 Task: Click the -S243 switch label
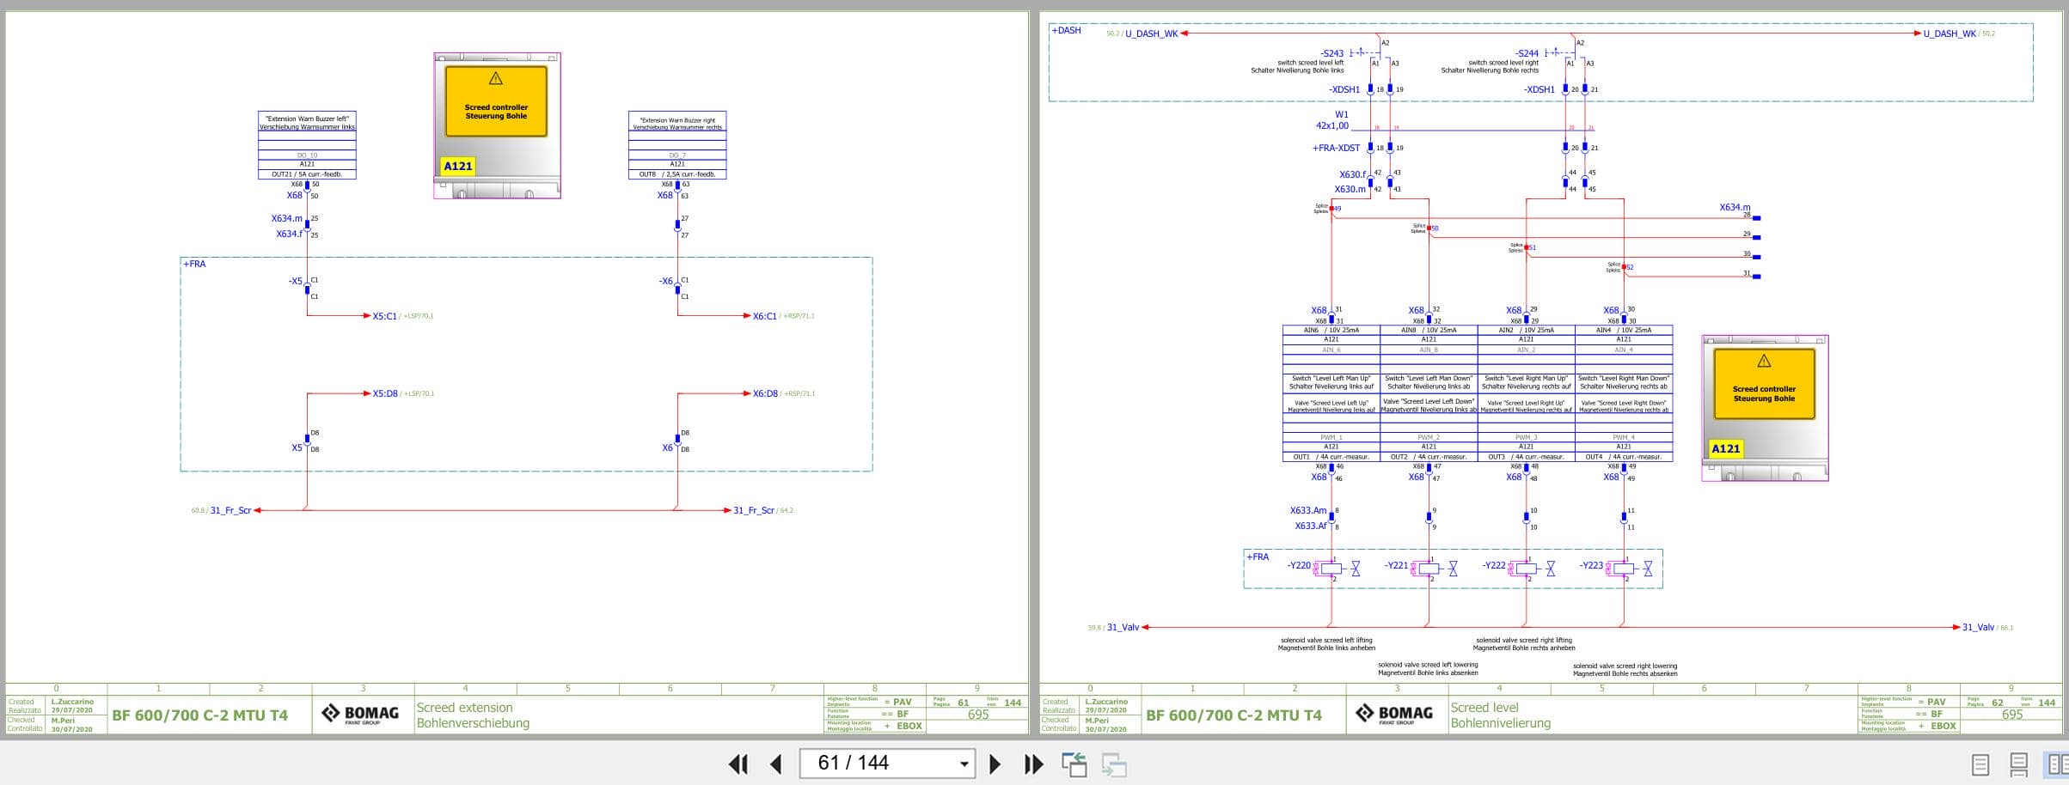point(1331,53)
